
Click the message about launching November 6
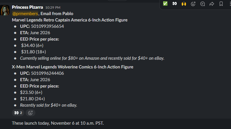click(58, 123)
